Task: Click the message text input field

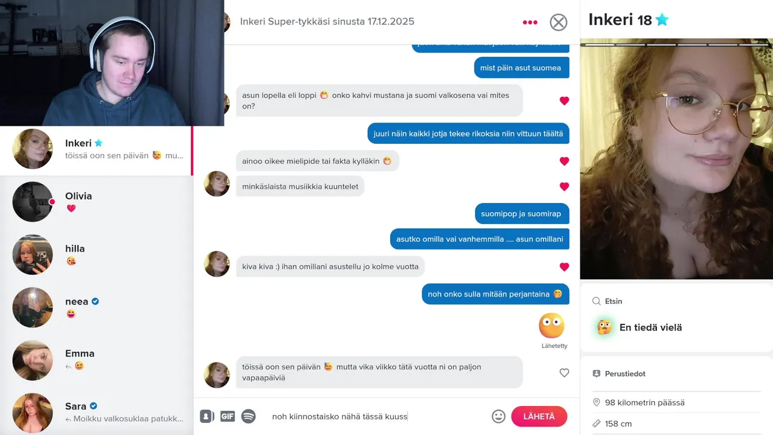Action: (377, 416)
